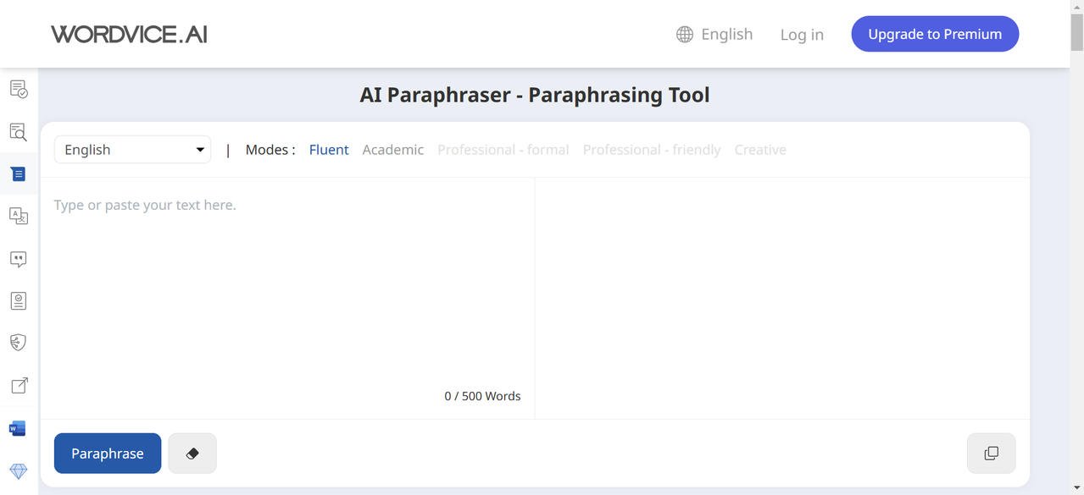Open the Microsoft Word add-in icon

pos(18,429)
